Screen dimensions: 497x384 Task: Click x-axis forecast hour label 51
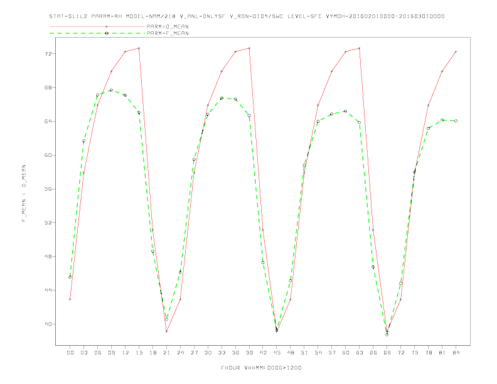tap(304, 353)
